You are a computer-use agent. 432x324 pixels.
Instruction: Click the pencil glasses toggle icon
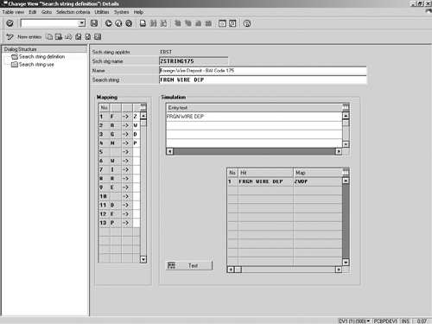[x=10, y=37]
